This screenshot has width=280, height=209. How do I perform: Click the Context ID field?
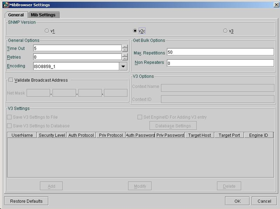[x=218, y=99]
